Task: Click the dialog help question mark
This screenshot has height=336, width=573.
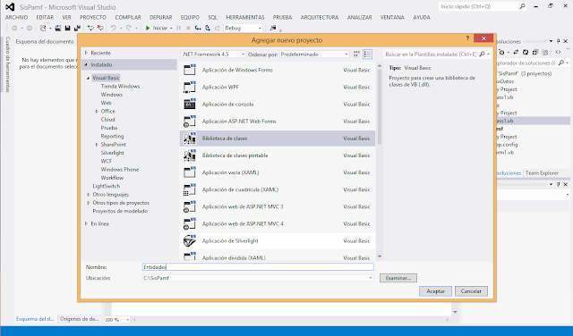Action: [467, 38]
